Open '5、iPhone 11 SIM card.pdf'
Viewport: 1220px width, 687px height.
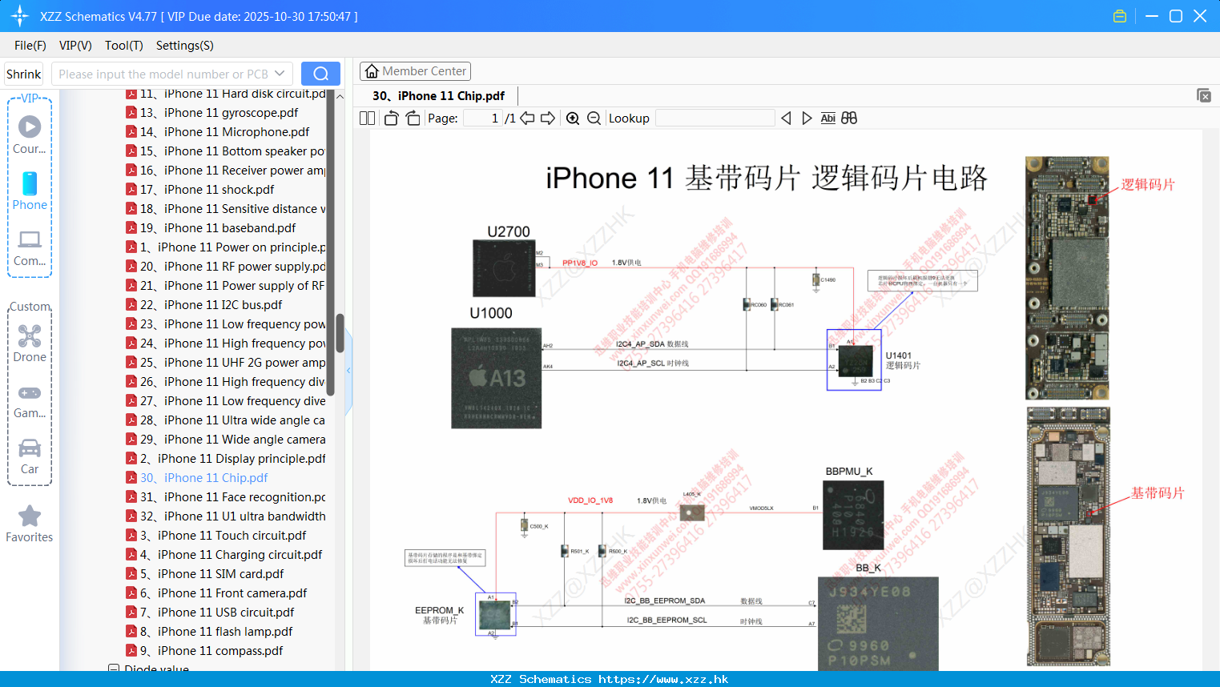205,574
